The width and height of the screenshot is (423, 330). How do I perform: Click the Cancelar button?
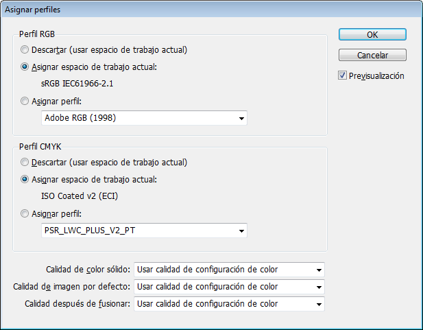point(372,55)
